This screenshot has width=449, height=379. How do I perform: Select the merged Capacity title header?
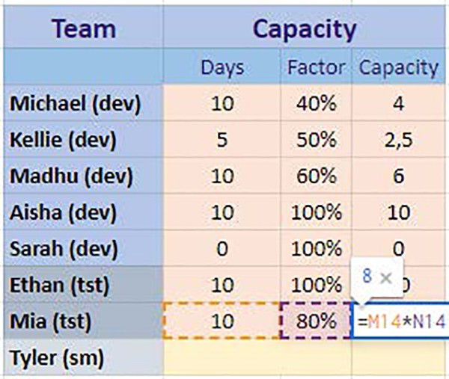point(304,29)
